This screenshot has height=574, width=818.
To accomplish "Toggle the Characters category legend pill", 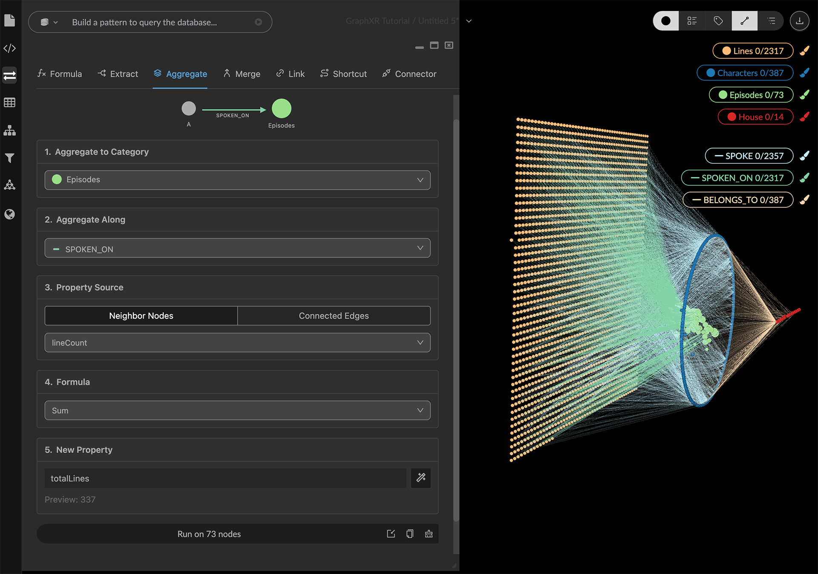I will (745, 73).
